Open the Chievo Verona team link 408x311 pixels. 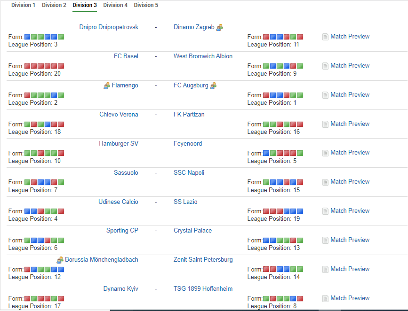119,115
